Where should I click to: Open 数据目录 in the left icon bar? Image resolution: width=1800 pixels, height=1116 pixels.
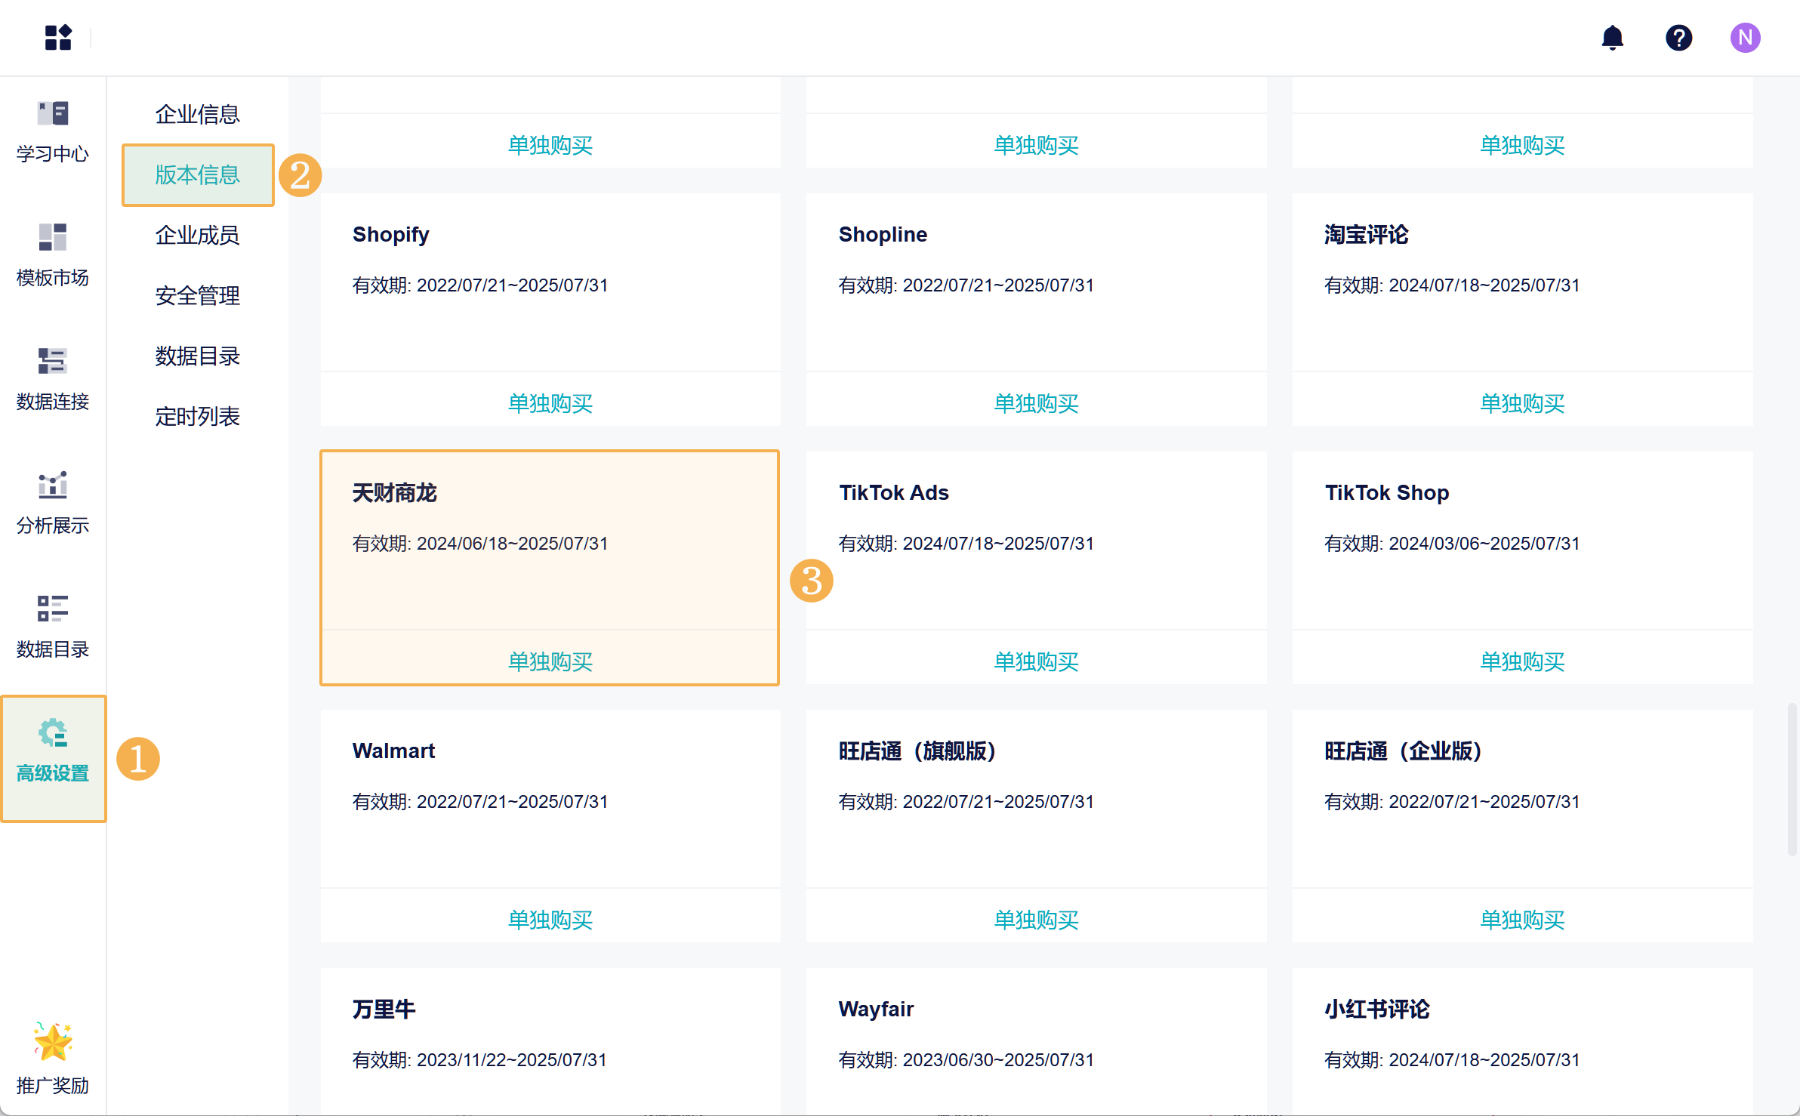[53, 627]
